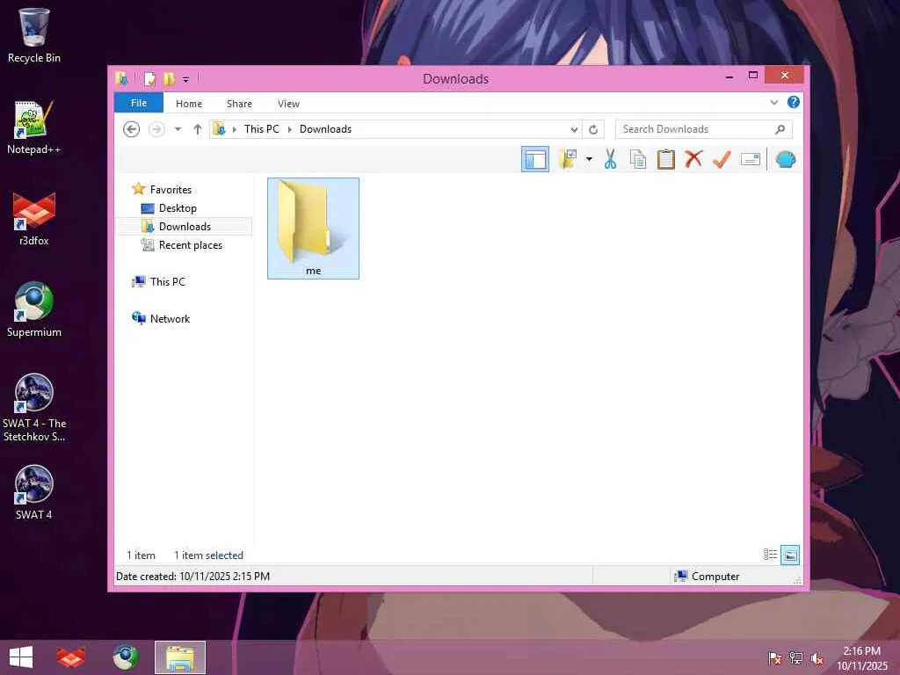Cut the selection with the scissors icon
Viewport: 900px width, 675px height.
[x=610, y=159]
